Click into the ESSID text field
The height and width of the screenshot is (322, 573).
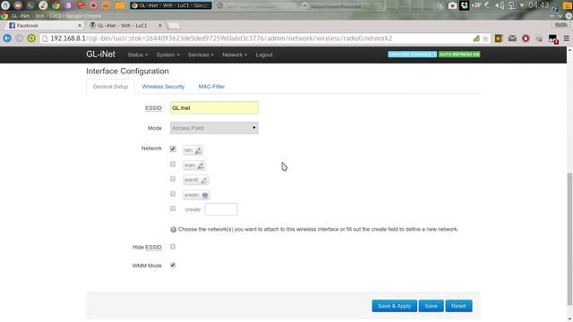[x=214, y=107]
